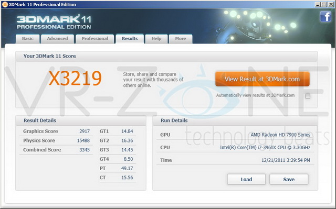The height and width of the screenshot is (209, 336).
Task: Click the 3DMark app icon in the title bar
Action: [x=5, y=4]
